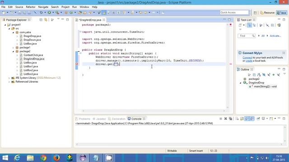Switch to the Declaration tab
Image resolution: width=289 pixels, height=162 pixels.
(x=117, y=119)
